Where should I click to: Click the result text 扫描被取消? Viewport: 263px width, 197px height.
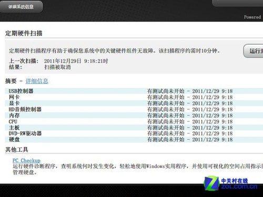click(57, 67)
